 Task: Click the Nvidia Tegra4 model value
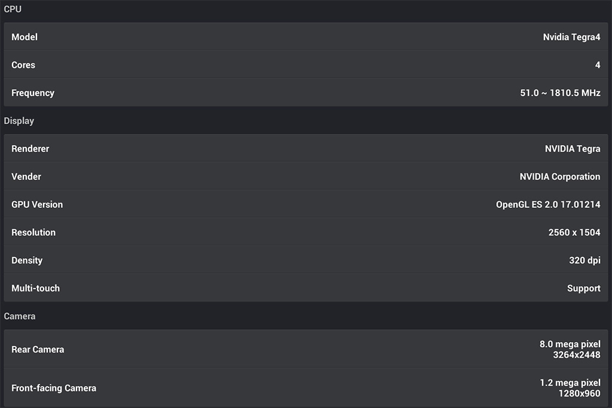pyautogui.click(x=571, y=37)
